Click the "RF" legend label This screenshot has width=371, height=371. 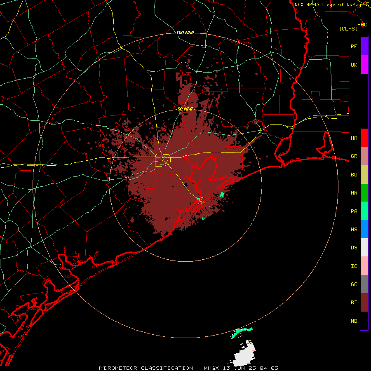354,46
